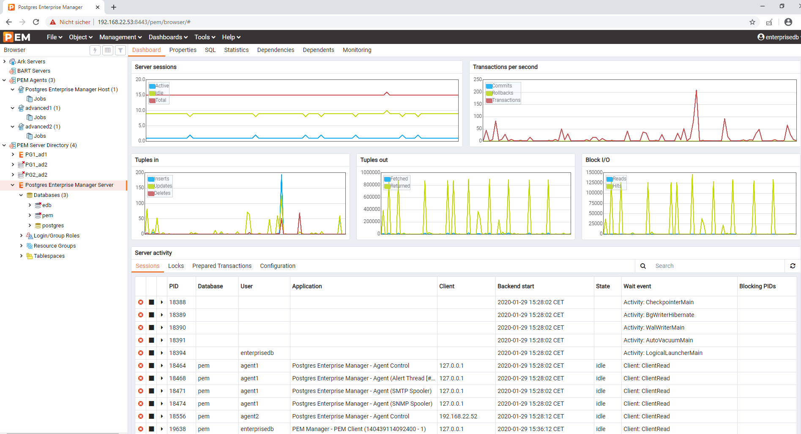Select Jobs under advanced1 agent
801x434 pixels.
coord(40,117)
